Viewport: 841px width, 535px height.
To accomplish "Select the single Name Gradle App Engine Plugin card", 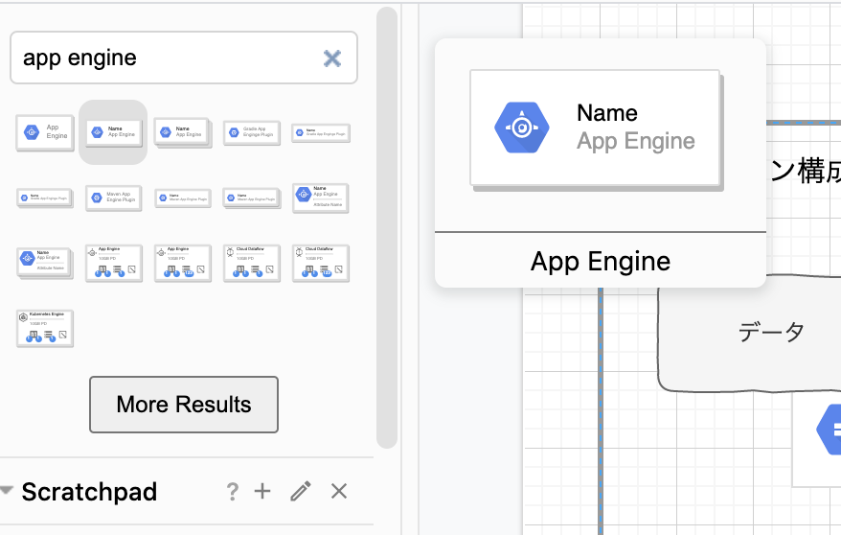I will click(x=321, y=132).
